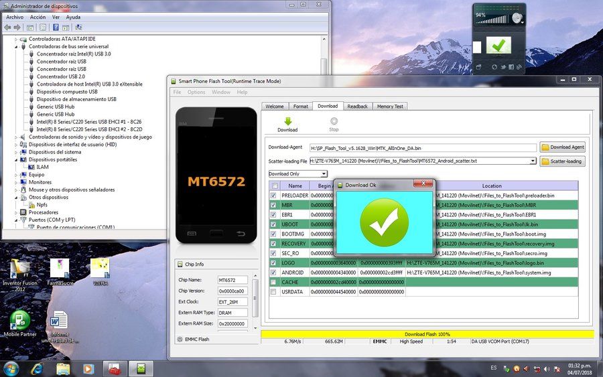Uncheck the PRELOADER partition checkbox
Screen dimensions: 603x377
pyautogui.click(x=273, y=196)
